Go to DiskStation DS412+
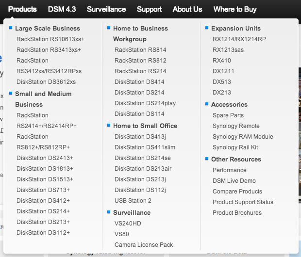 (43, 201)
